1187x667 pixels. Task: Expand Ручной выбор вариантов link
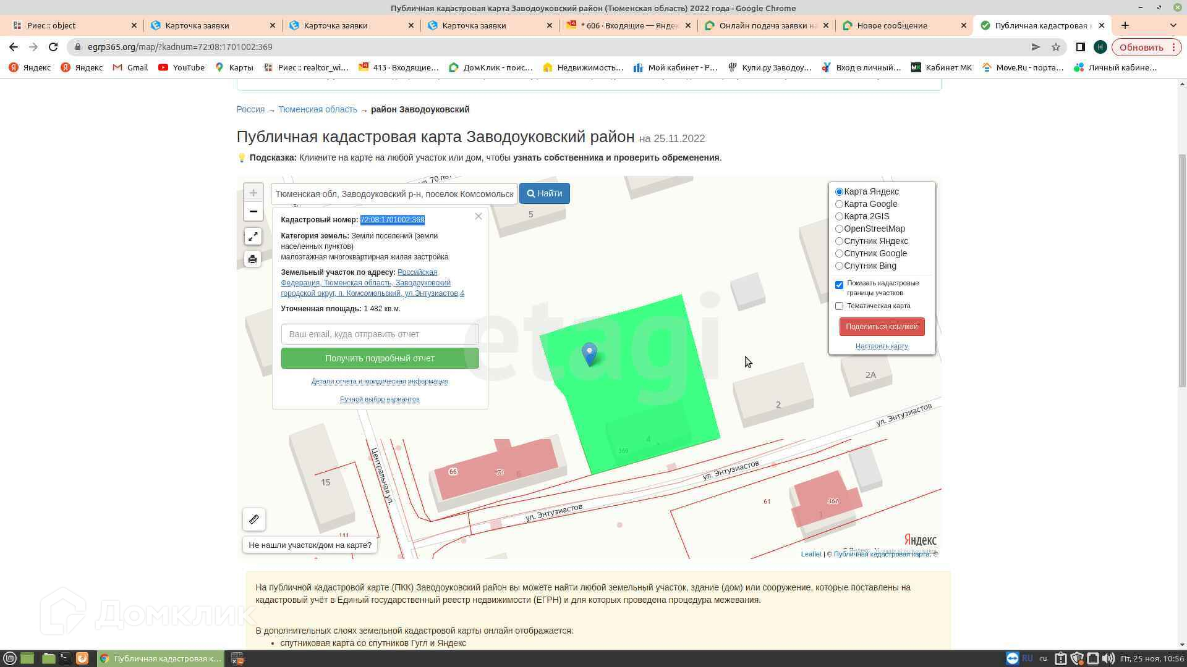(x=380, y=399)
